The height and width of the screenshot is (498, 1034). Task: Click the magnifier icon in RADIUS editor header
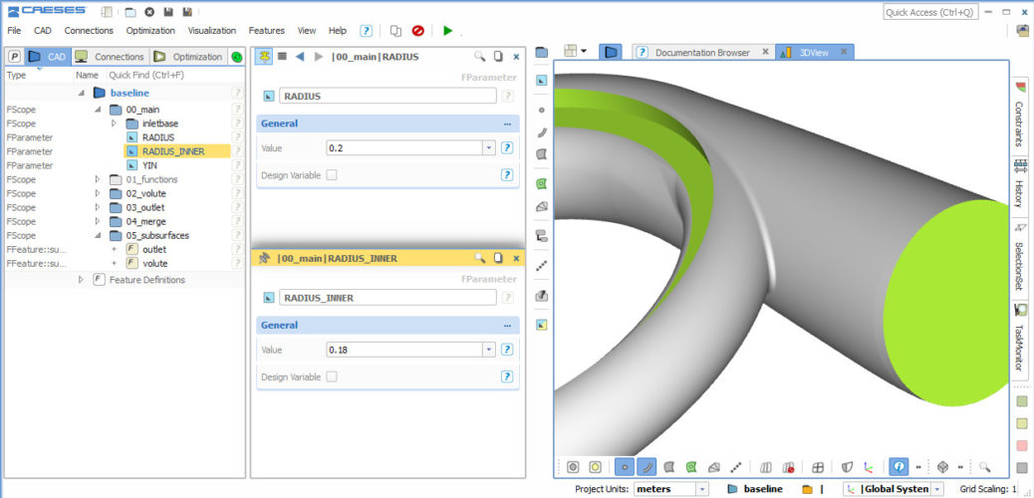click(x=479, y=57)
